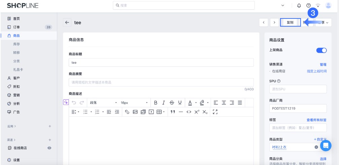The image size is (339, 165).
Task: Open the help question mark icon
Action: 308,6
